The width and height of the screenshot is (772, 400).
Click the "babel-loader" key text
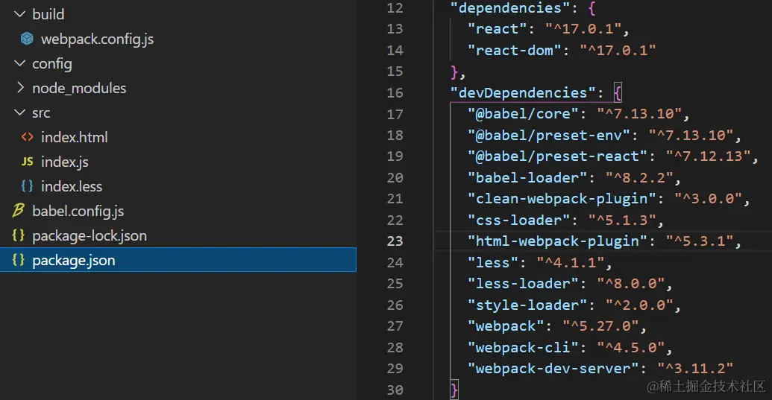pyautogui.click(x=528, y=177)
